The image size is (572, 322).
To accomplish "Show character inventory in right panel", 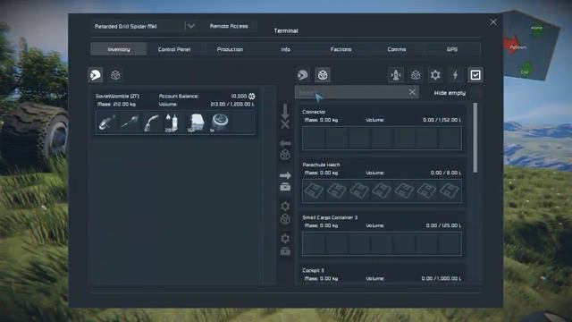I will point(302,75).
